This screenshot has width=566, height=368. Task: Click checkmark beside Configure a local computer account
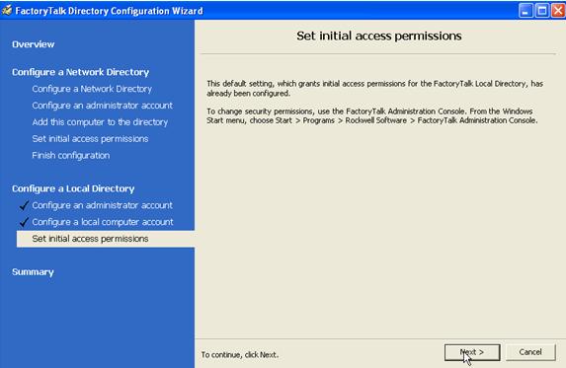24,222
